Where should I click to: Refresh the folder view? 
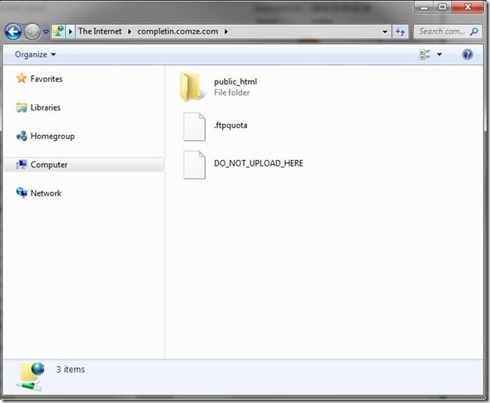pos(400,32)
